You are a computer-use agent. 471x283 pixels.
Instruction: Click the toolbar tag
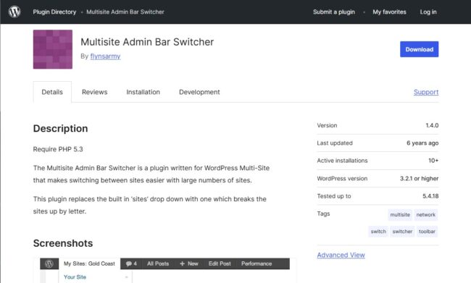pos(427,232)
